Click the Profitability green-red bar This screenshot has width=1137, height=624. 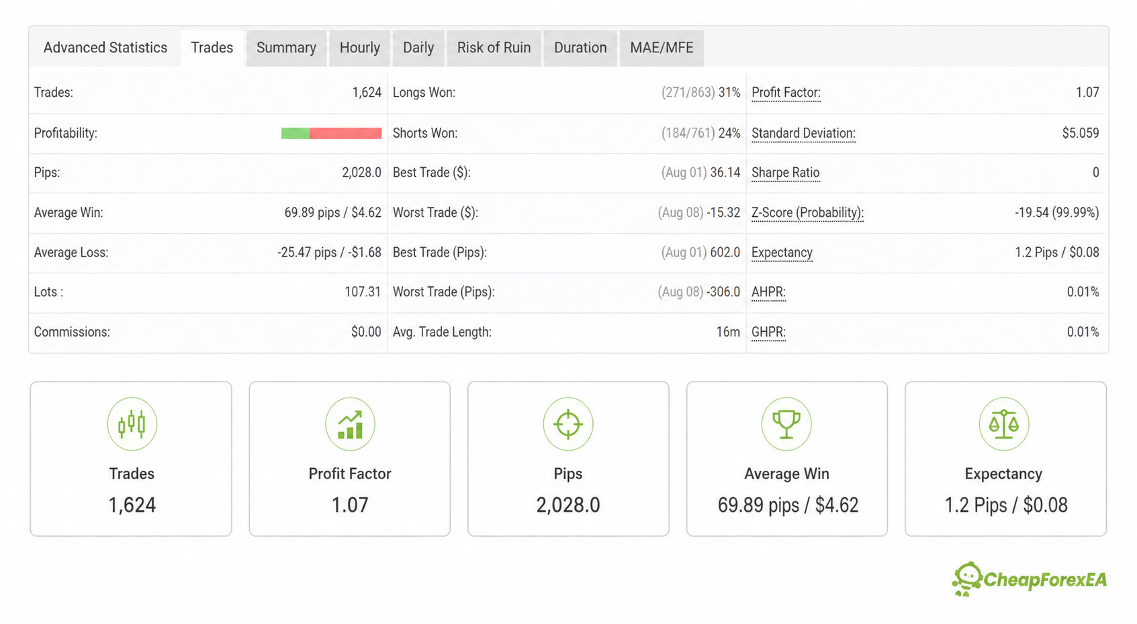click(x=331, y=133)
